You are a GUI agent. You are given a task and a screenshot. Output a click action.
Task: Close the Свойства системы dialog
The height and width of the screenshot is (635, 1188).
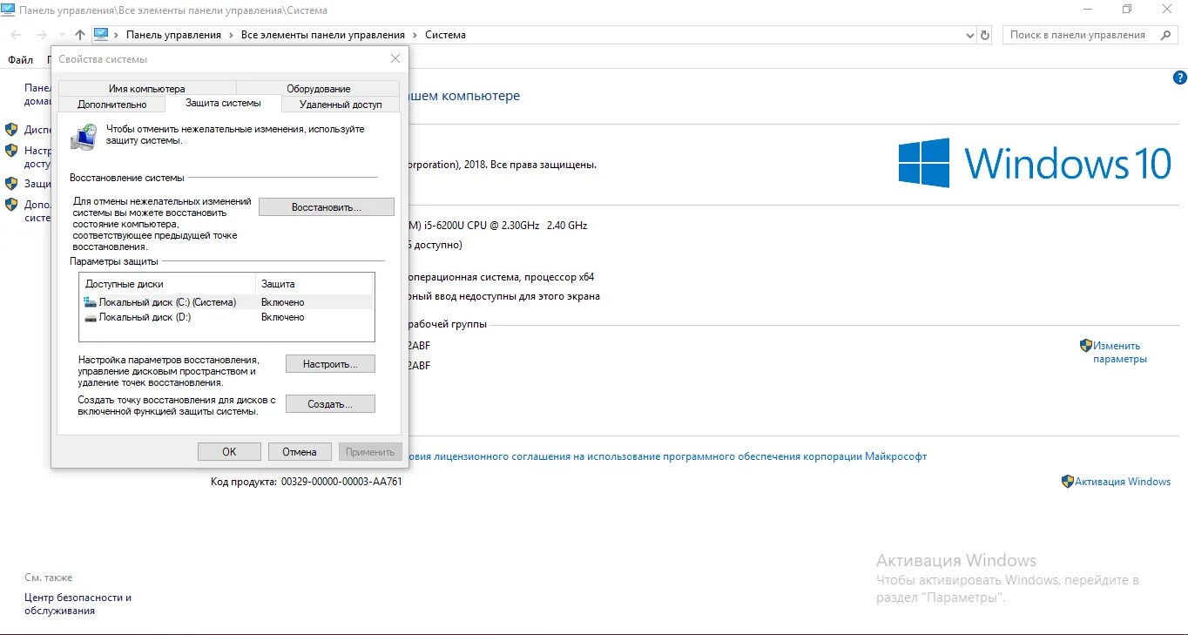[395, 58]
